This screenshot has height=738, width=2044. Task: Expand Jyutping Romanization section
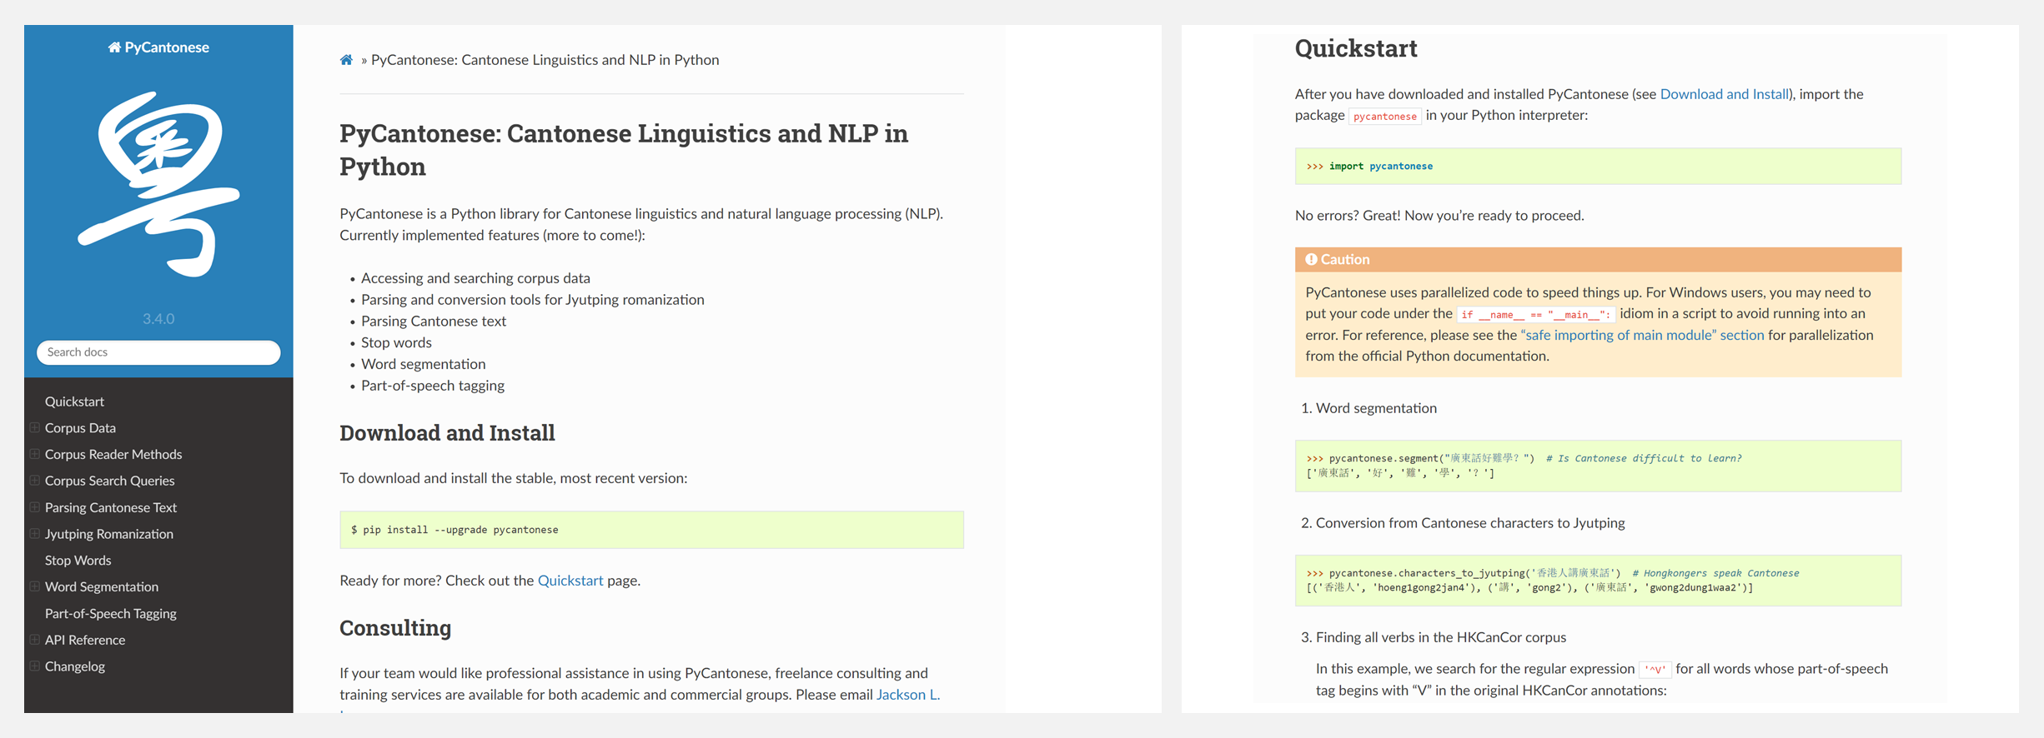click(35, 534)
